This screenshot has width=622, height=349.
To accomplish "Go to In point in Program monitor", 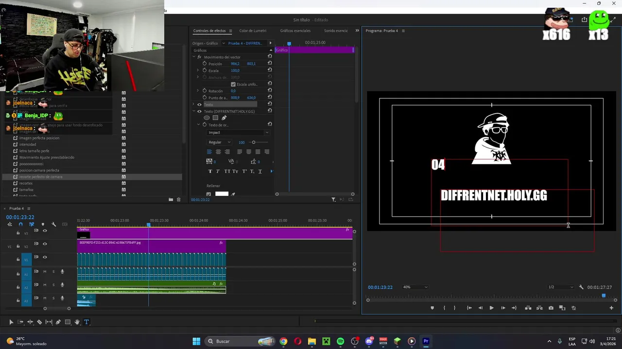I will (469, 308).
